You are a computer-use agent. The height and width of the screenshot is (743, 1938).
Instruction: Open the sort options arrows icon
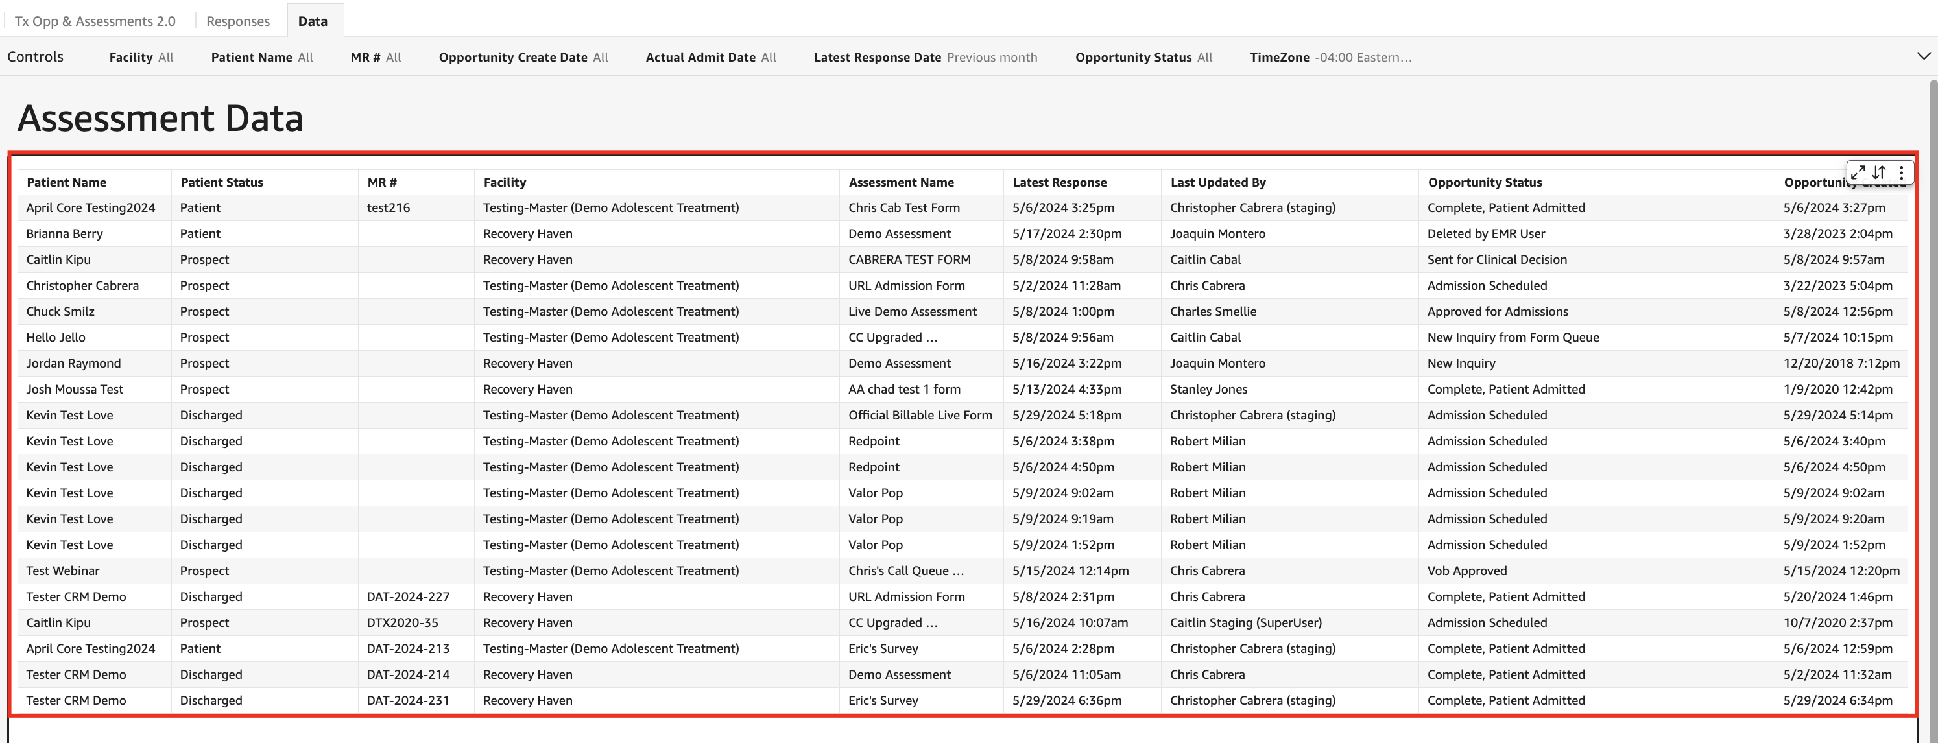[1880, 172]
